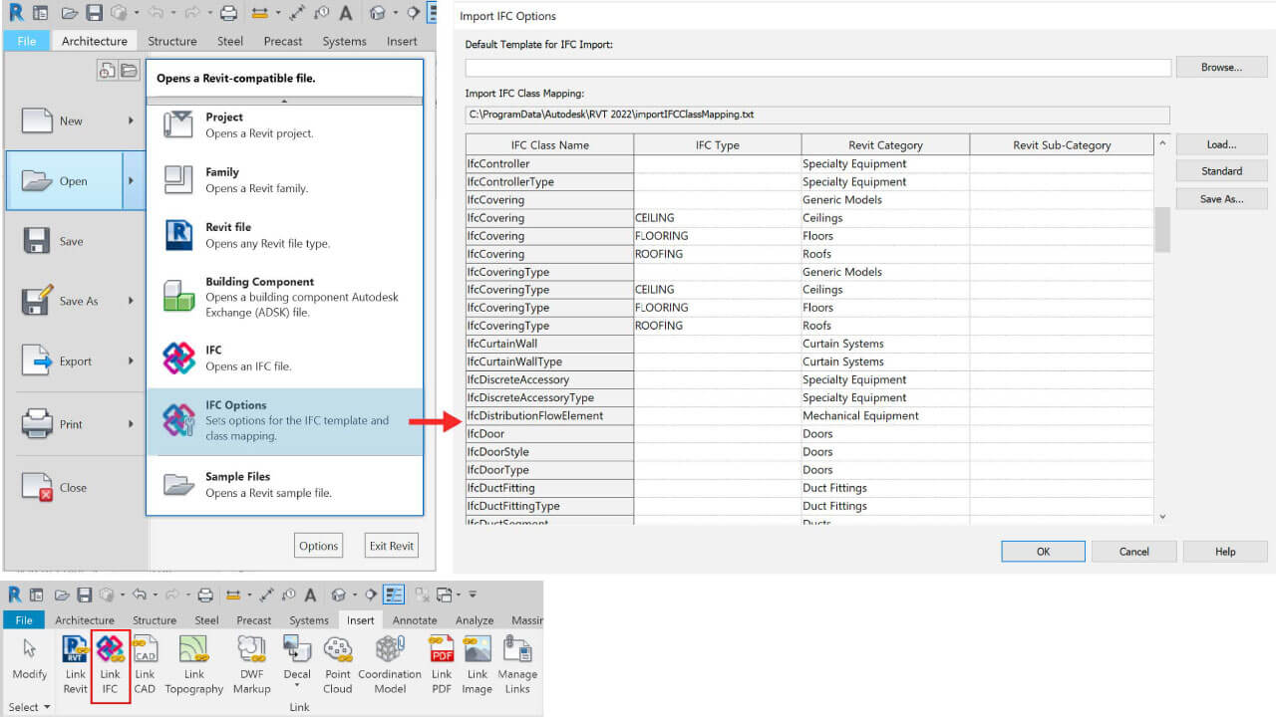Select the Modify arrow tool
The width and height of the screenshot is (1276, 717).
[x=29, y=658]
